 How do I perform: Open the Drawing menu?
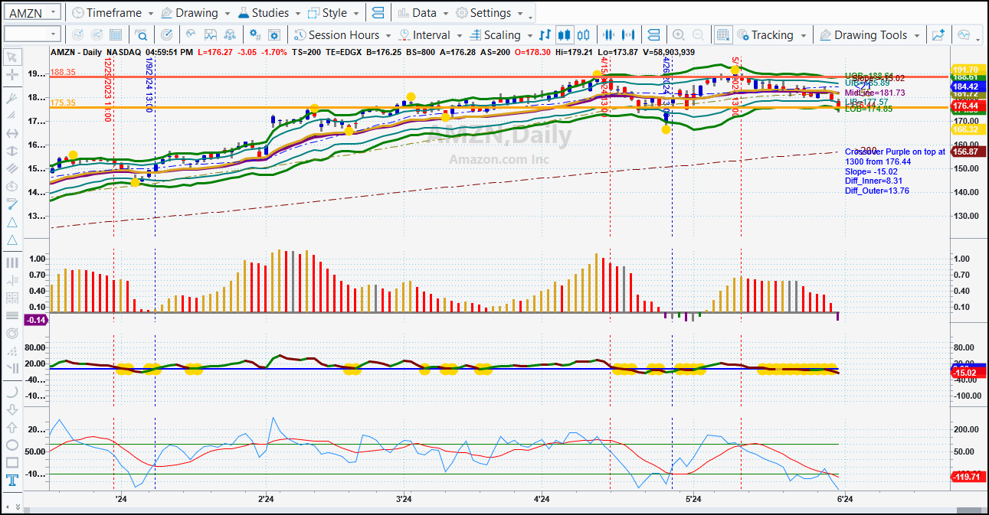click(x=196, y=13)
